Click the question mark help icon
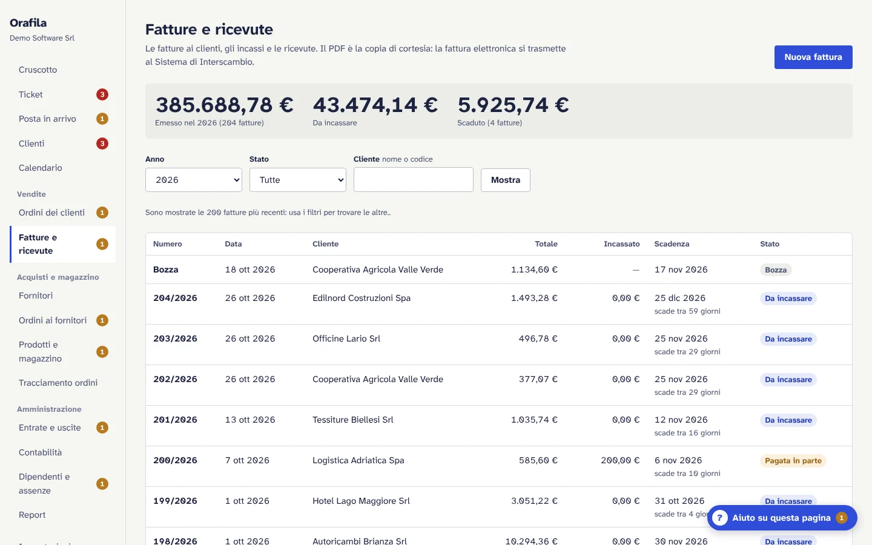This screenshot has height=545, width=872. click(x=719, y=518)
